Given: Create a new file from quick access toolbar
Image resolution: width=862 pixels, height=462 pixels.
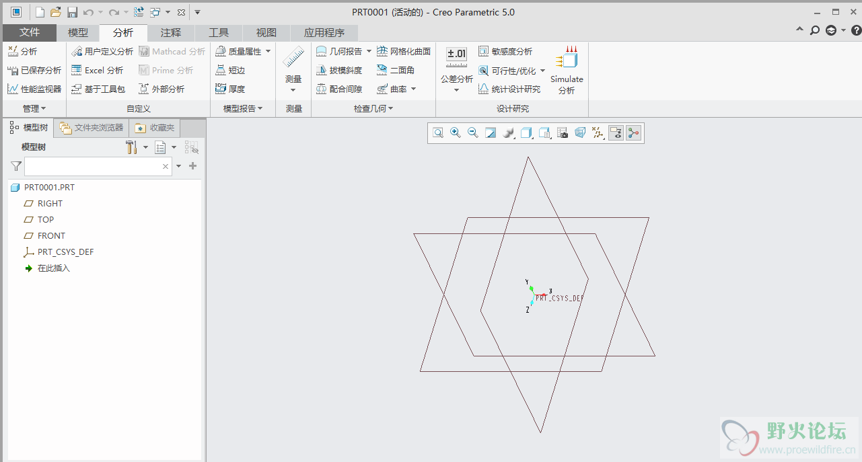Looking at the screenshot, I should (x=40, y=12).
